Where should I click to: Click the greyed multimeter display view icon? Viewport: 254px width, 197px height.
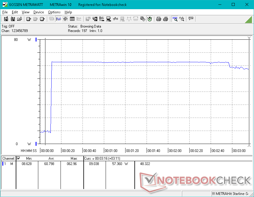pos(52,19)
